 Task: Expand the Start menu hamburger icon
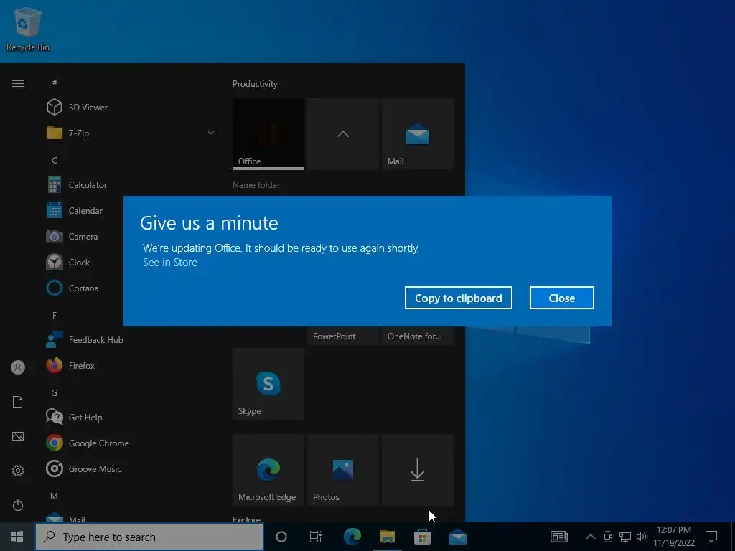coord(18,83)
